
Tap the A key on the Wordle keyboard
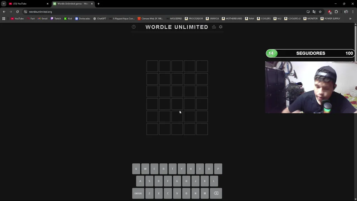[140, 181]
